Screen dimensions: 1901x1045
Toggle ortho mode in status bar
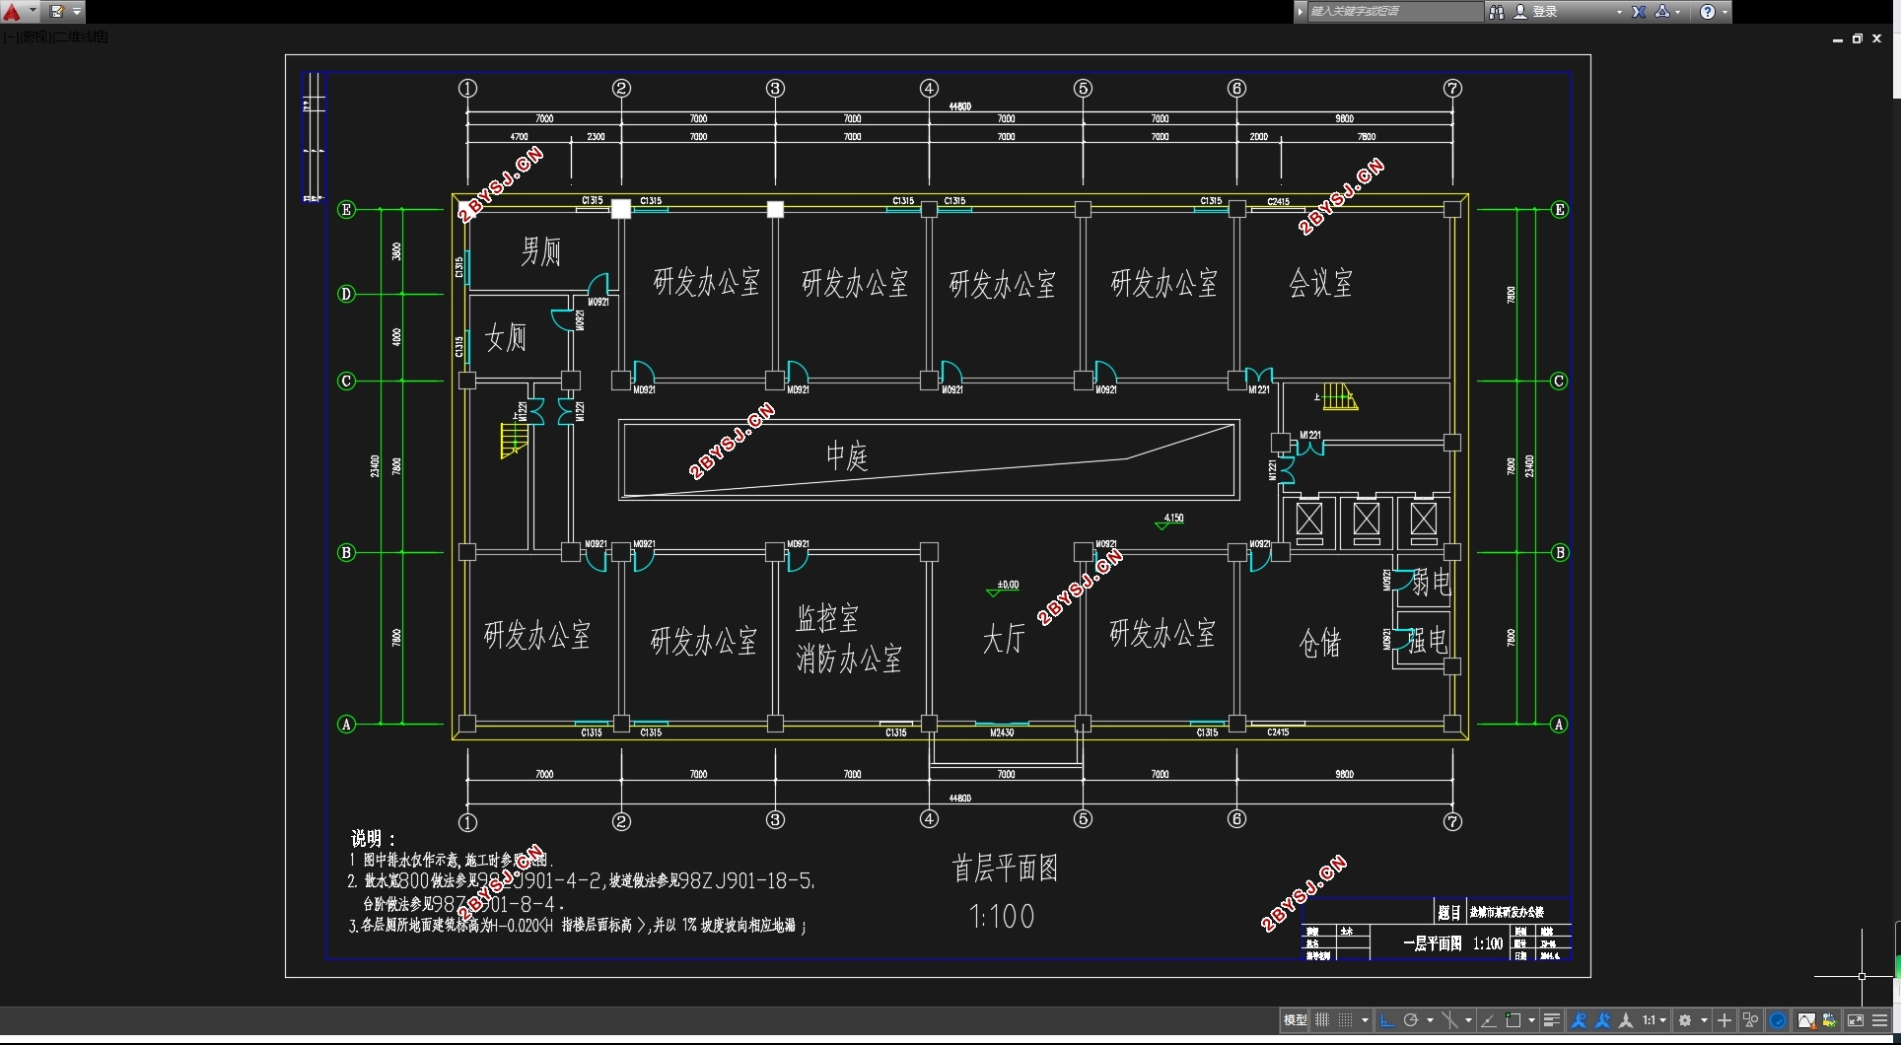[1387, 1020]
